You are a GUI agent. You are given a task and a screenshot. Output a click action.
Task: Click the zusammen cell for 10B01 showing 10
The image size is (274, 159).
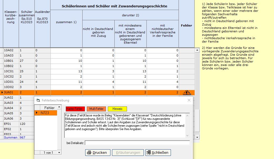point(67,61)
